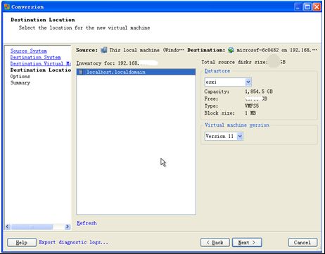Click the Help button
Screen dimensions: 325x254
22,243
